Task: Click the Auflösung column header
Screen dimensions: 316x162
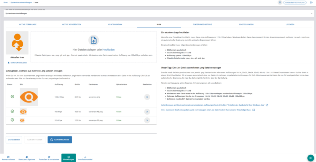Action: pos(59,85)
